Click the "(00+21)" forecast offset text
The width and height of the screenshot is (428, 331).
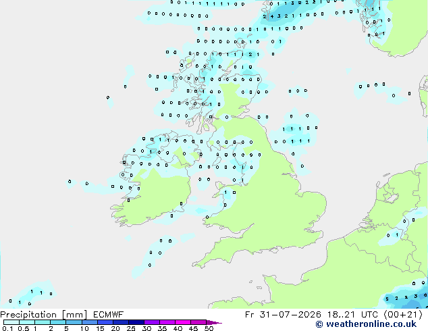click(x=403, y=315)
